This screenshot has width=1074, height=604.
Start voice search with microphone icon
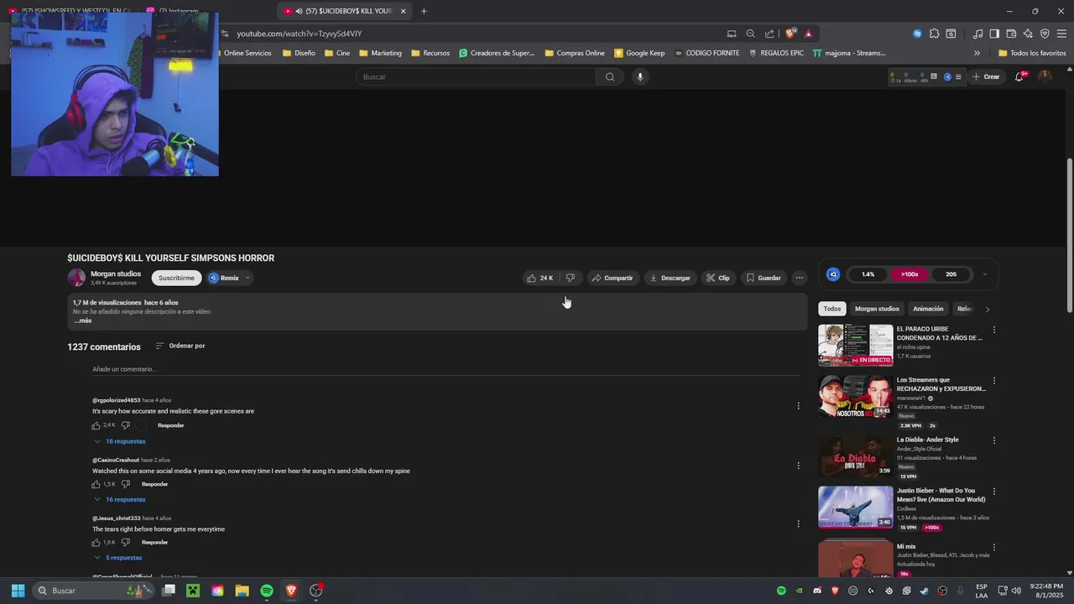(x=640, y=76)
